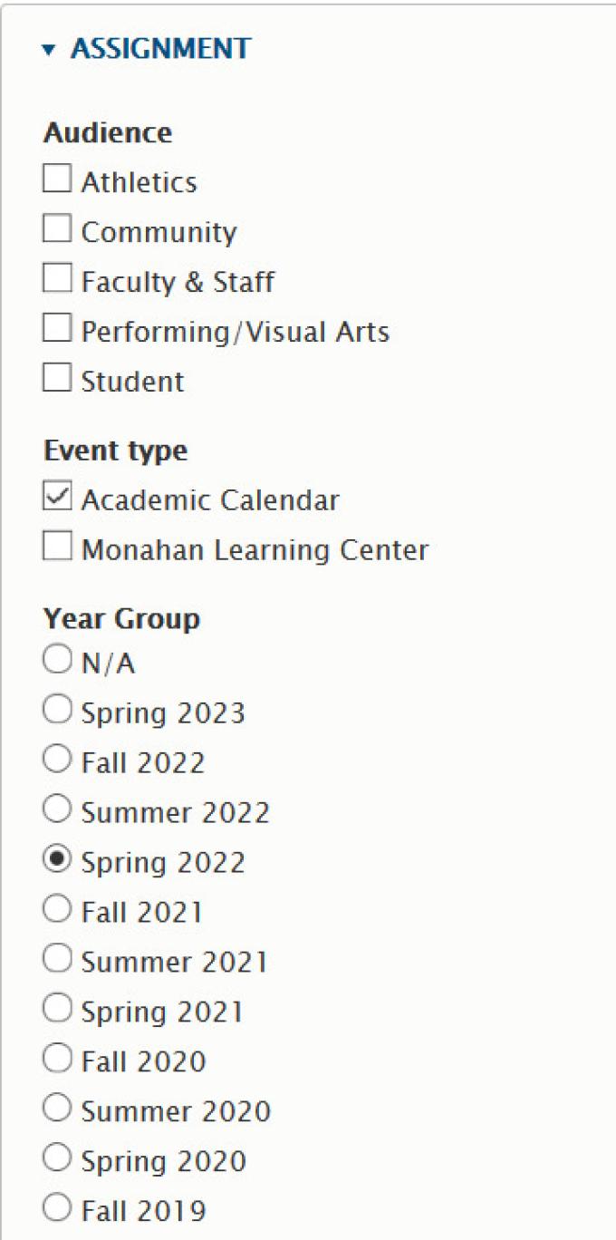Select Fall 2020 year group
Viewport: 616px width, 1240px height.
point(56,1061)
